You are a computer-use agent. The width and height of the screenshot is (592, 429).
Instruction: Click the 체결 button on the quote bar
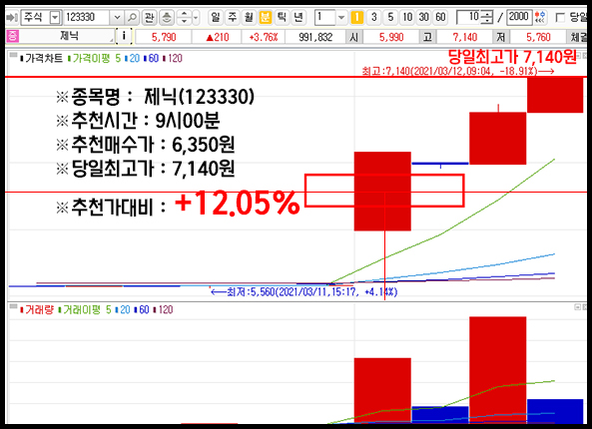578,37
